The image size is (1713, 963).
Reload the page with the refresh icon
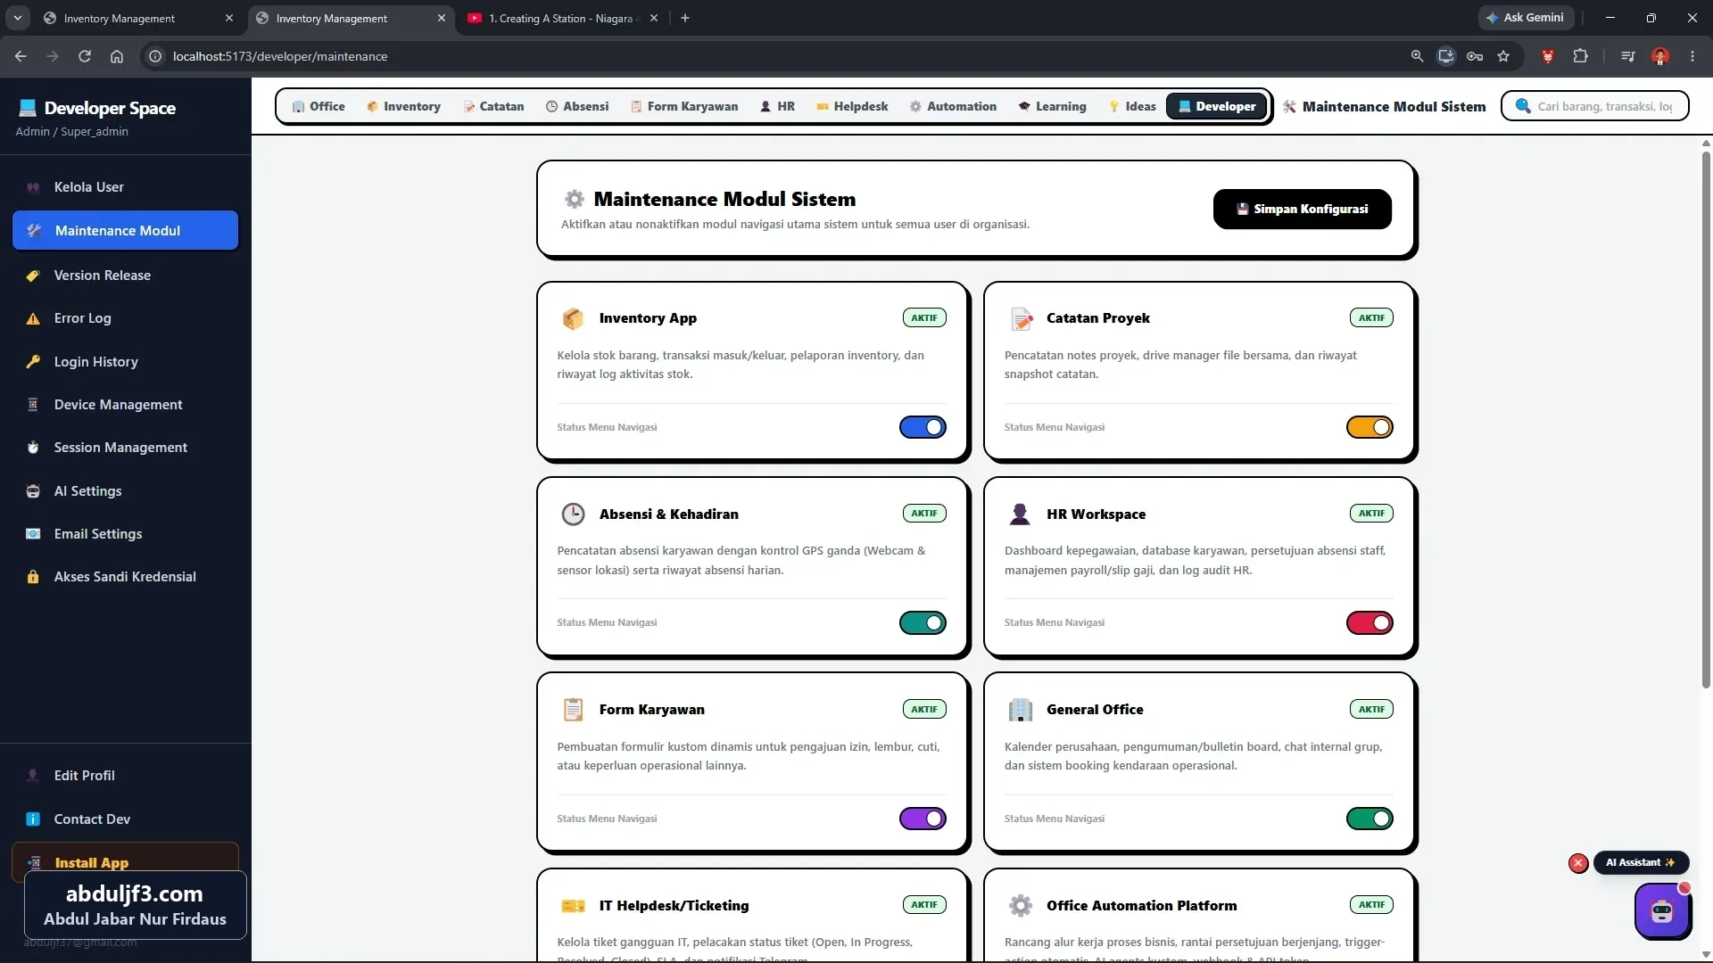(x=85, y=56)
